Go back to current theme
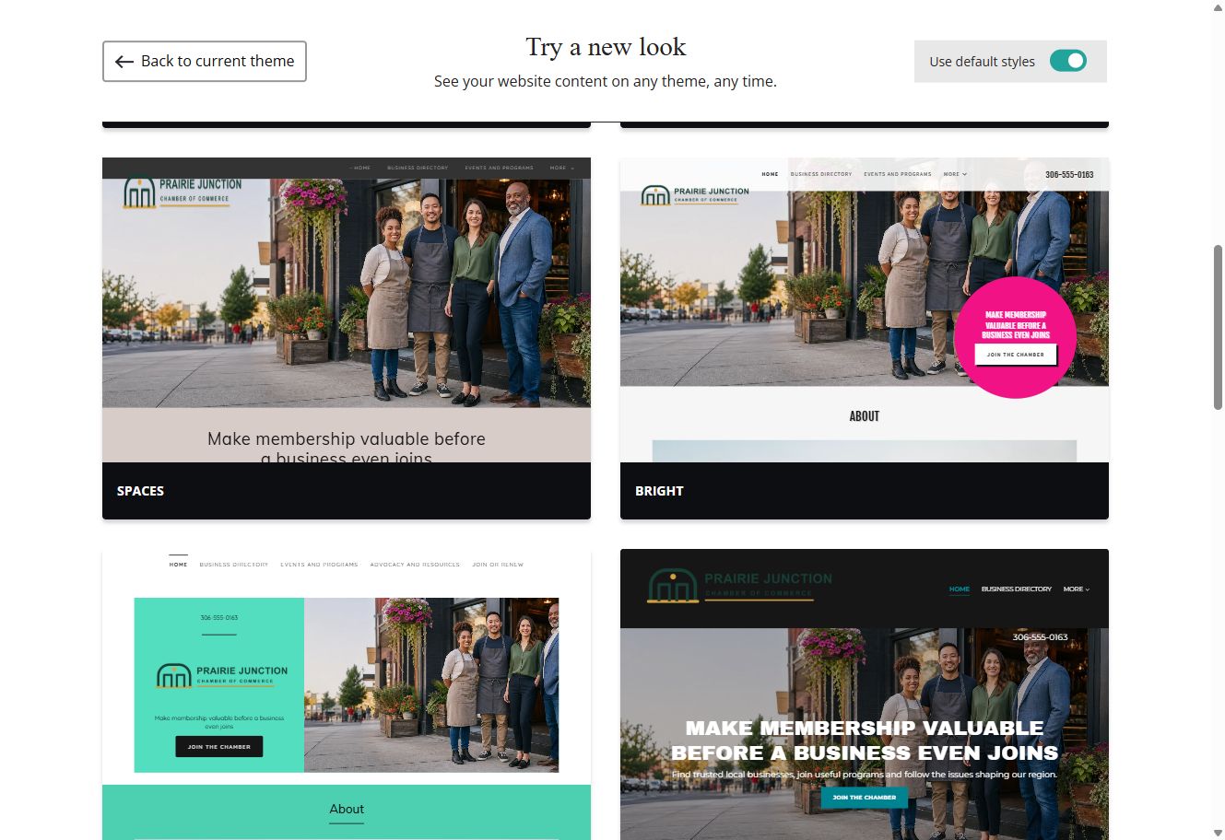The image size is (1225, 840). (x=204, y=61)
